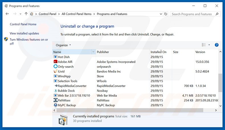This screenshot has height=130, width=225.
Task: Click the 5.0.2.4824 version cell
Action: point(202,71)
